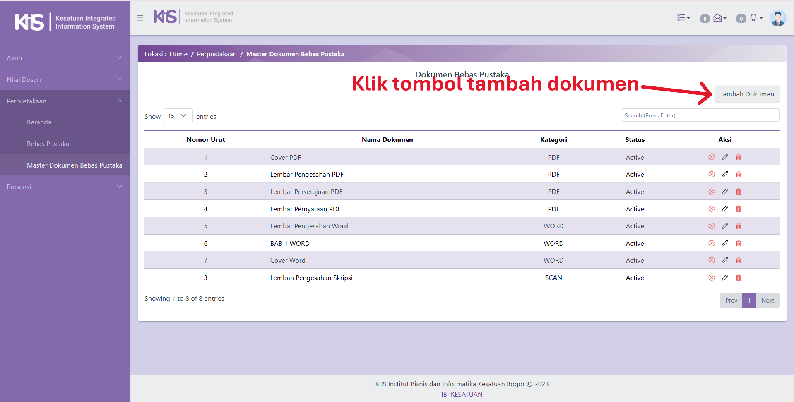This screenshot has width=794, height=402.
Task: Click the Tambah Dokumen button
Action: tap(747, 94)
